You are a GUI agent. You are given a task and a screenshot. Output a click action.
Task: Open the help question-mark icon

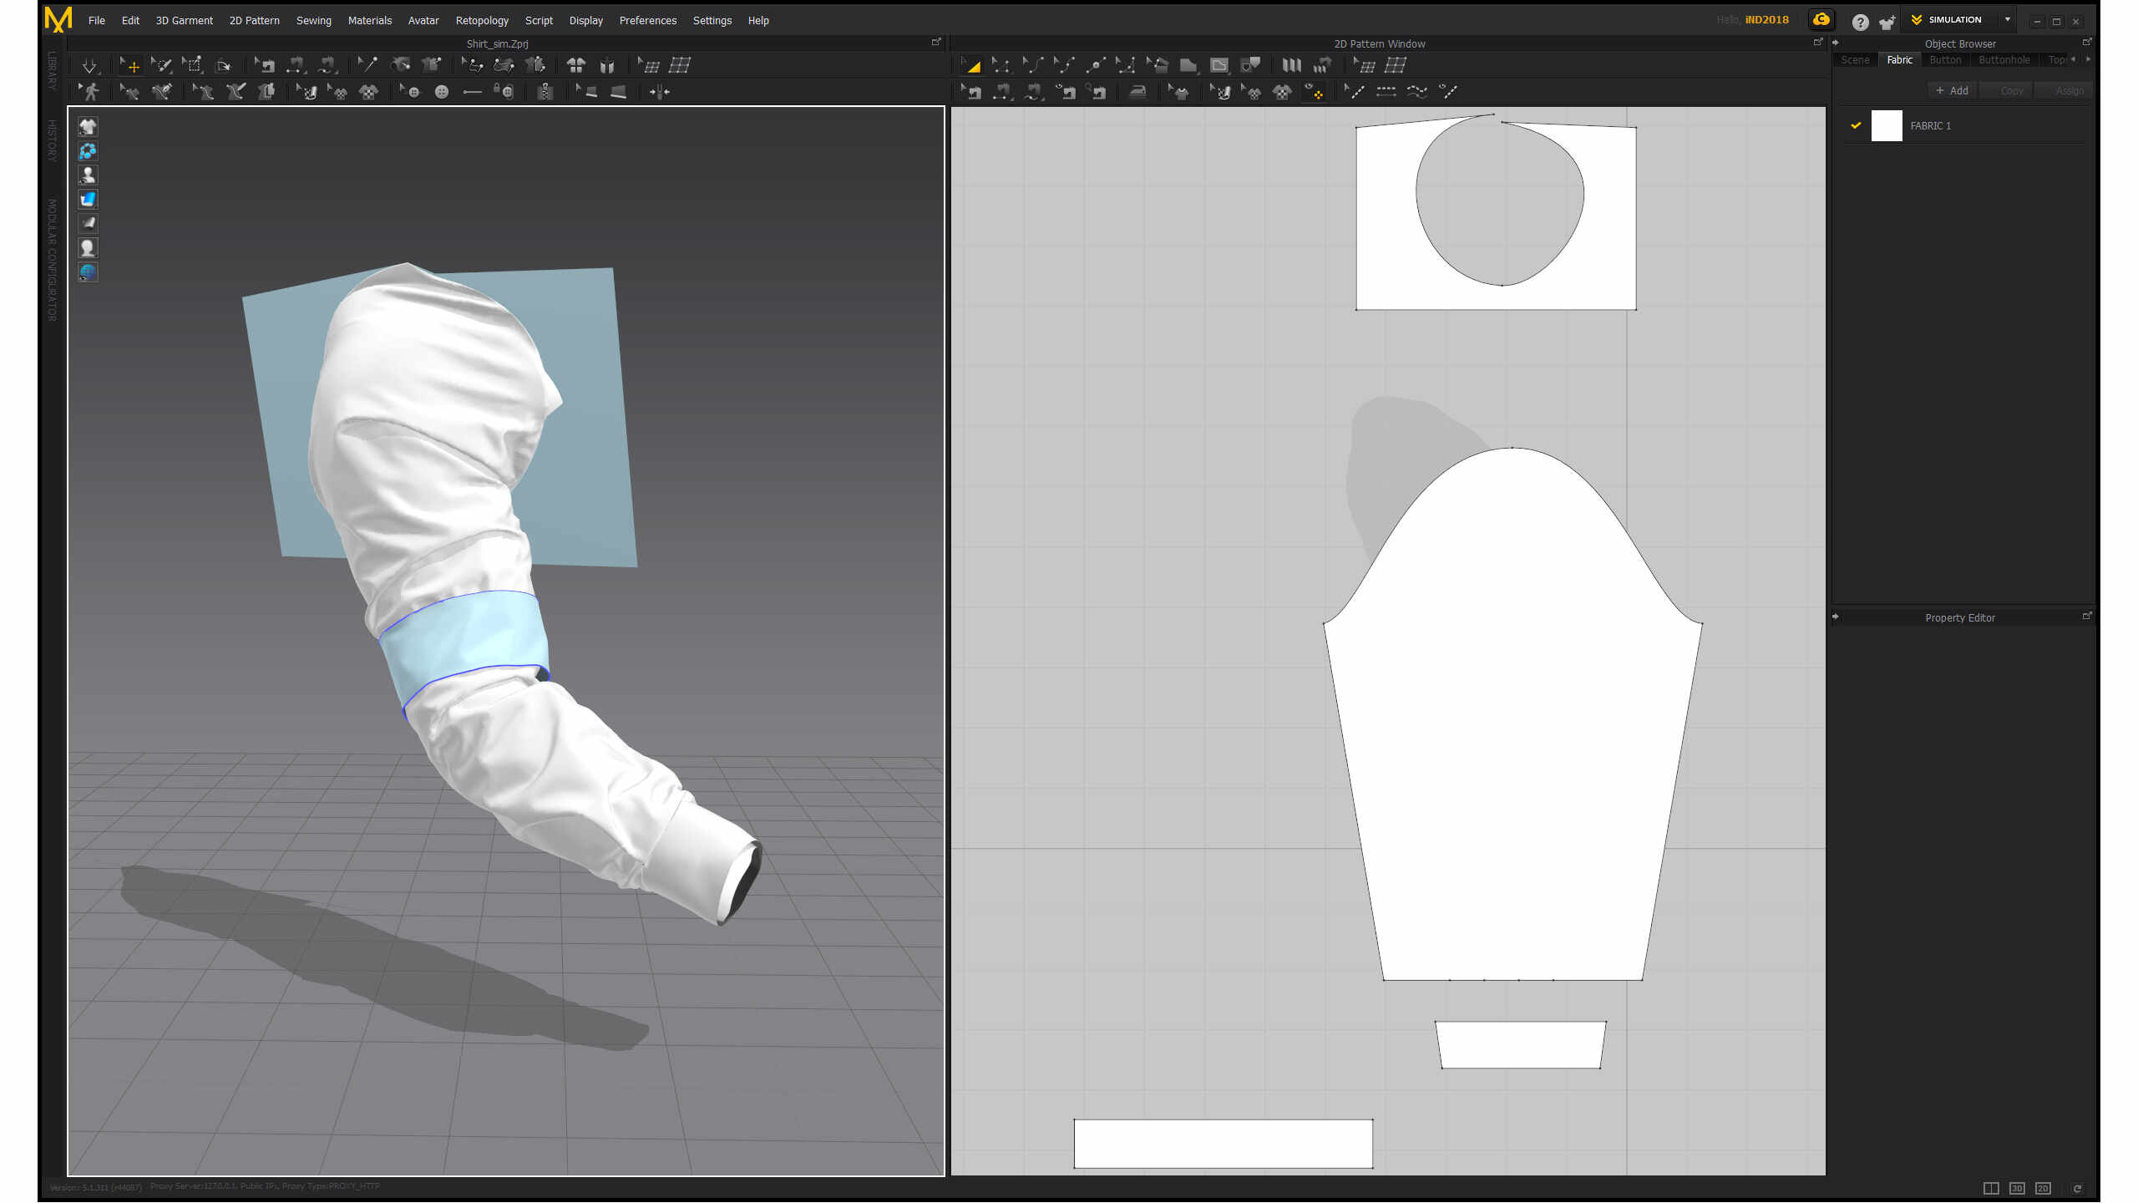[x=1860, y=22]
